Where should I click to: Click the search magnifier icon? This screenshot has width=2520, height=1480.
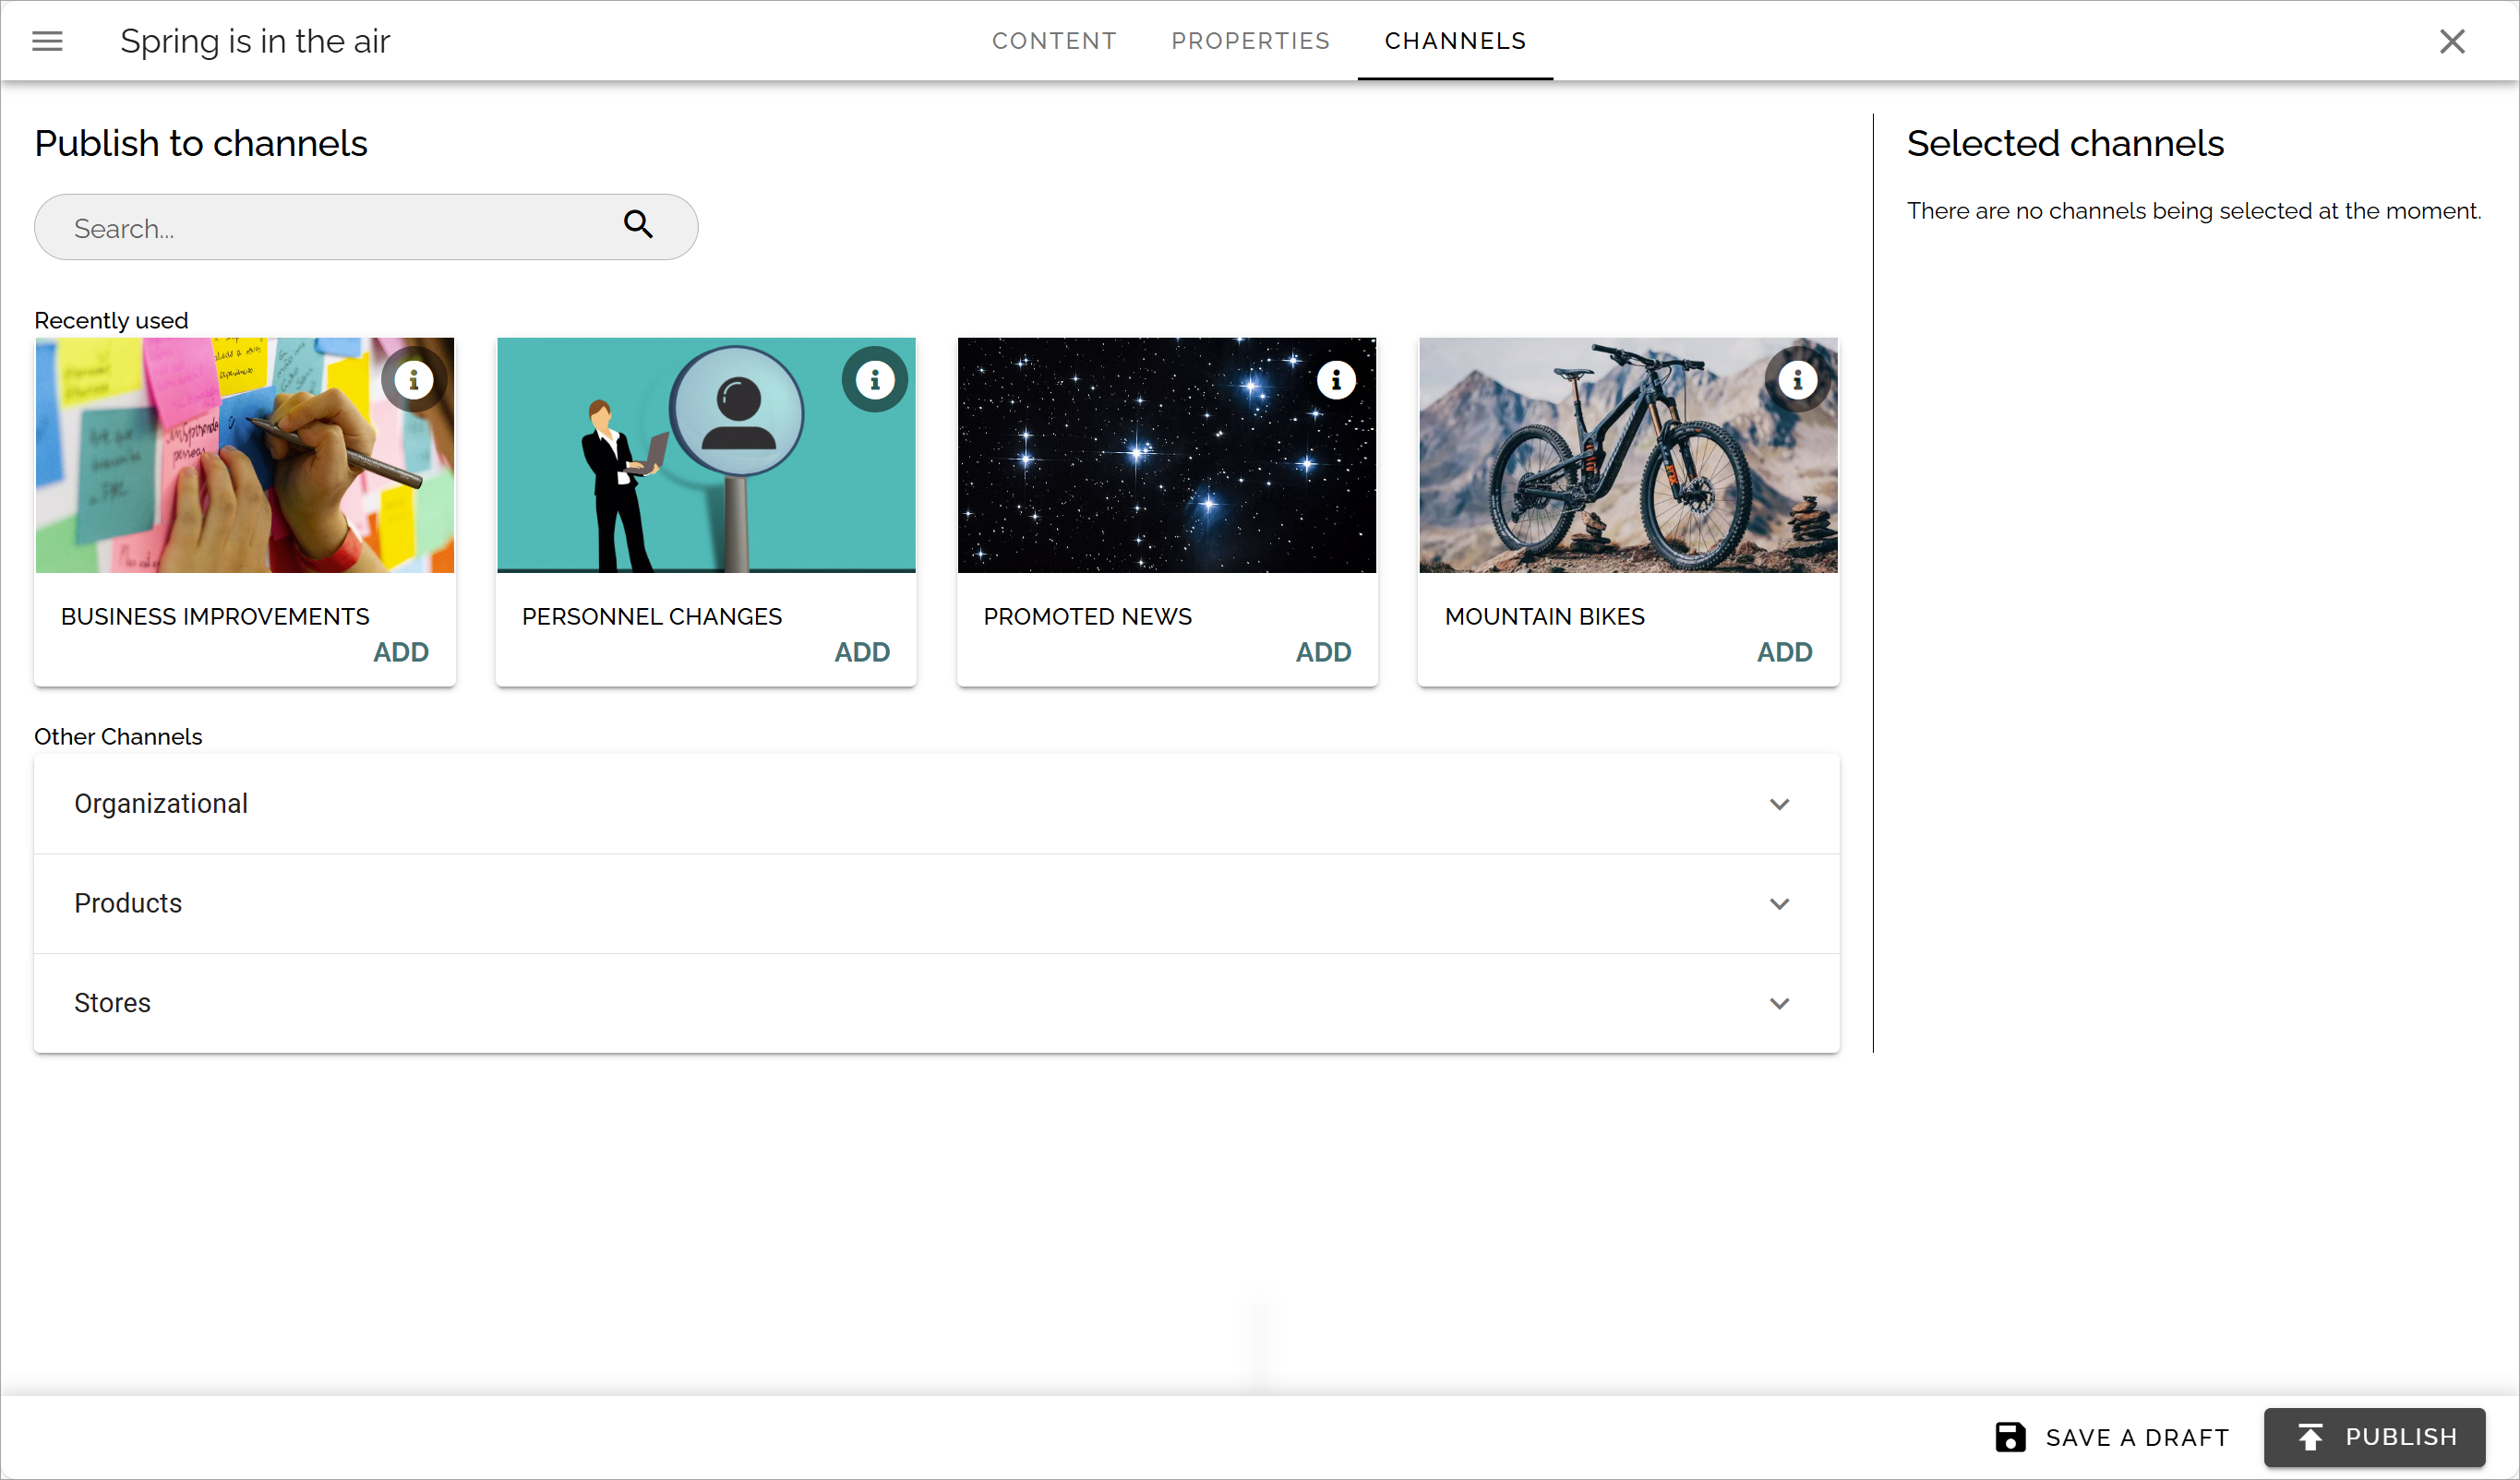(638, 224)
